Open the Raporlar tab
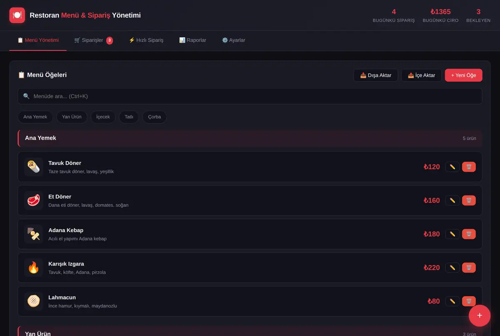 192,40
